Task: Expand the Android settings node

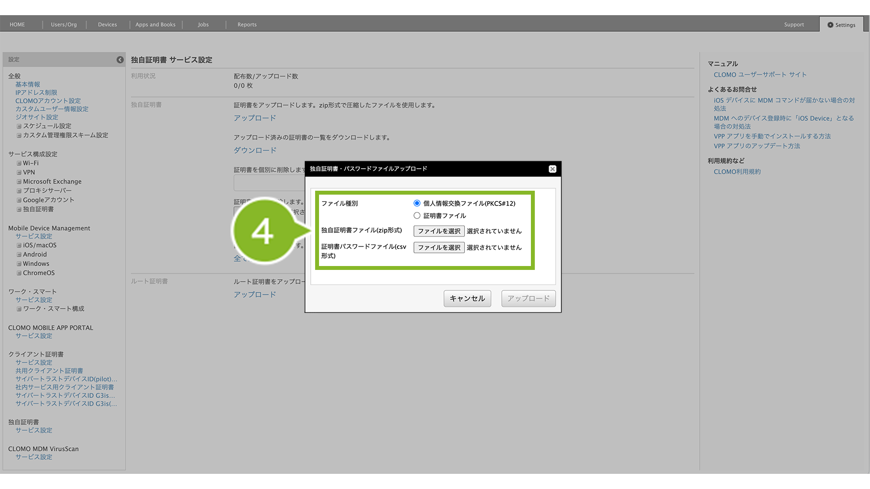Action: (x=19, y=255)
